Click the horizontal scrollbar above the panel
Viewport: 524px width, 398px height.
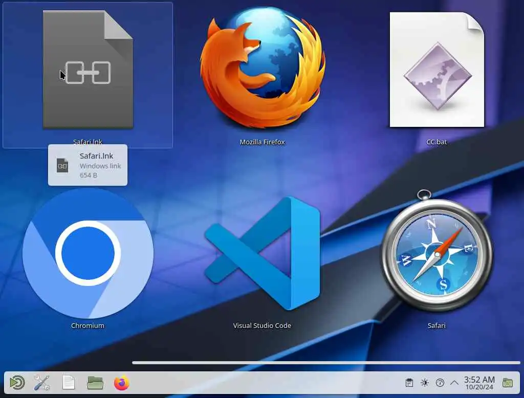[x=326, y=363]
